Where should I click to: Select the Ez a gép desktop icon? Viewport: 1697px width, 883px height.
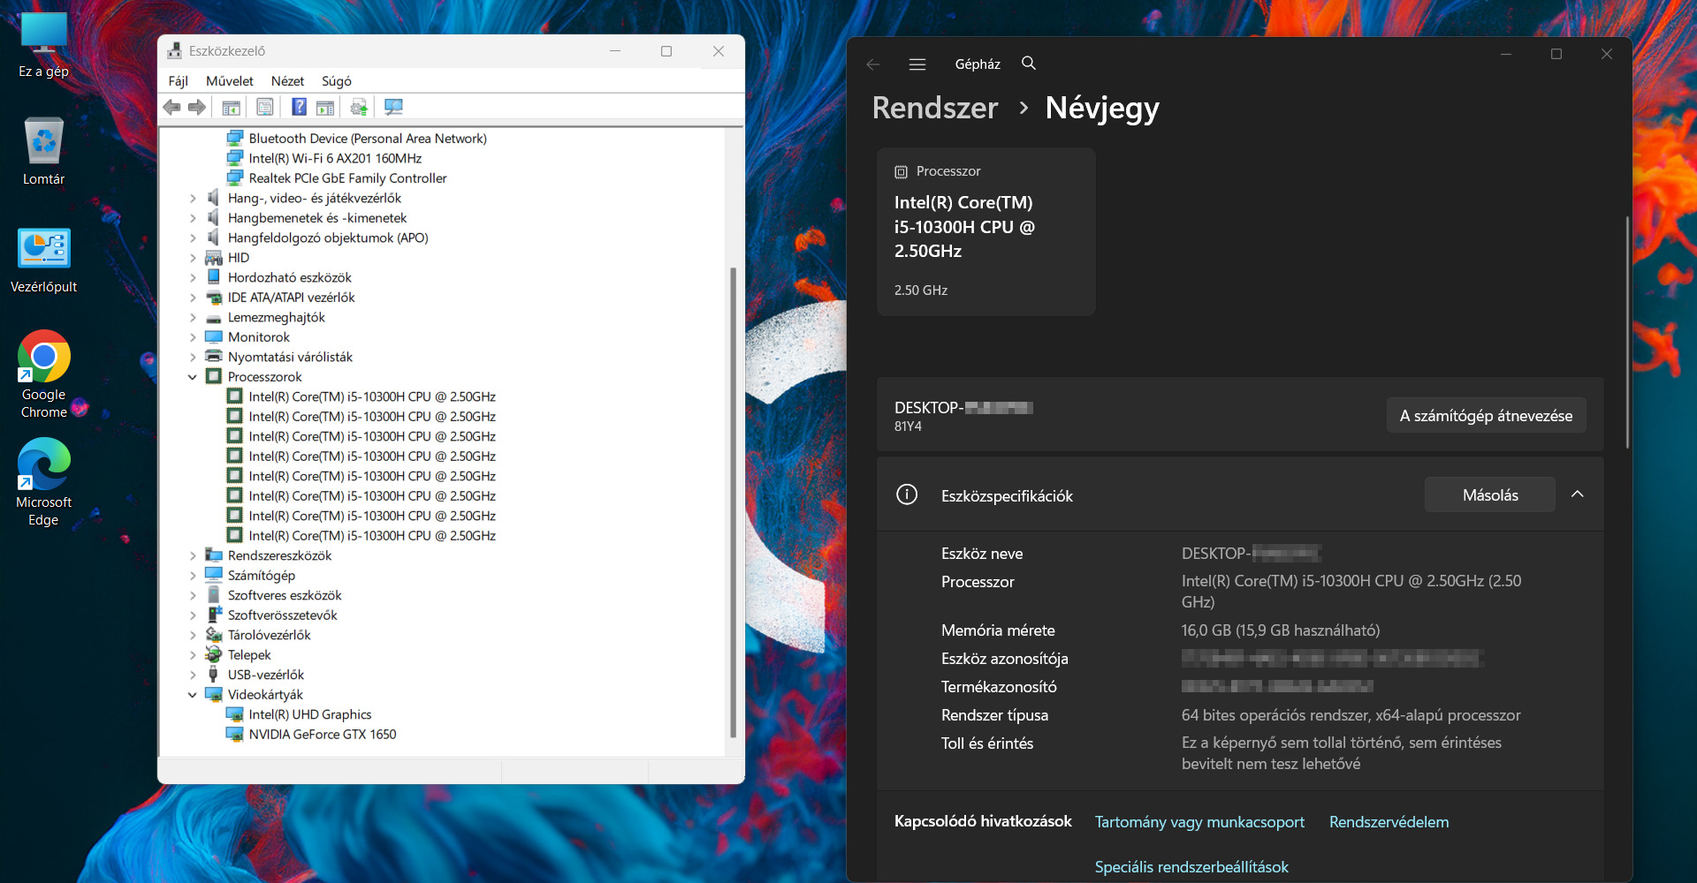[43, 45]
